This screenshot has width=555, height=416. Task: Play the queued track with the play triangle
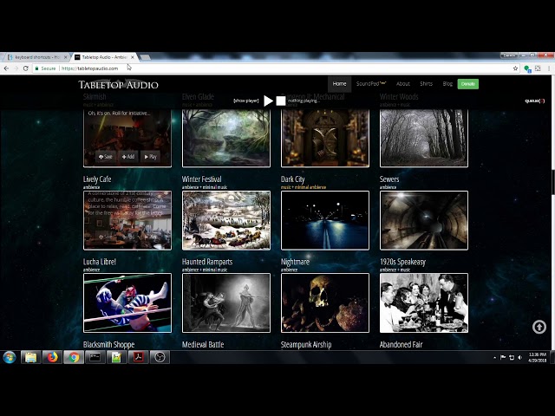click(268, 101)
